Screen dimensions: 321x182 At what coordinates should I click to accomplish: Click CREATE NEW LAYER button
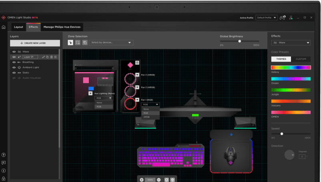pos(35,43)
